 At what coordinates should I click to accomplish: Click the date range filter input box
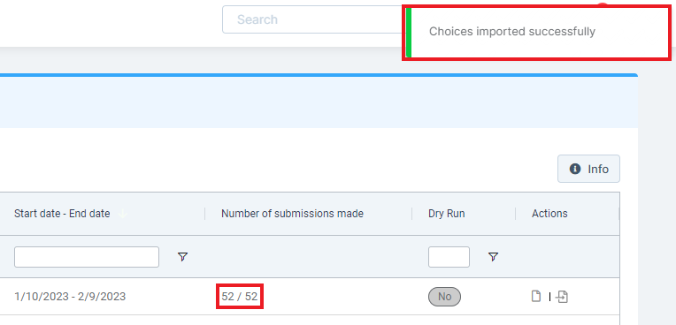click(87, 257)
